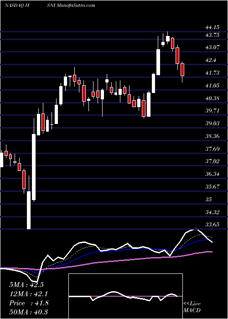Click the NASDAQ H ticker header text
228x319 pixels.
17,5
